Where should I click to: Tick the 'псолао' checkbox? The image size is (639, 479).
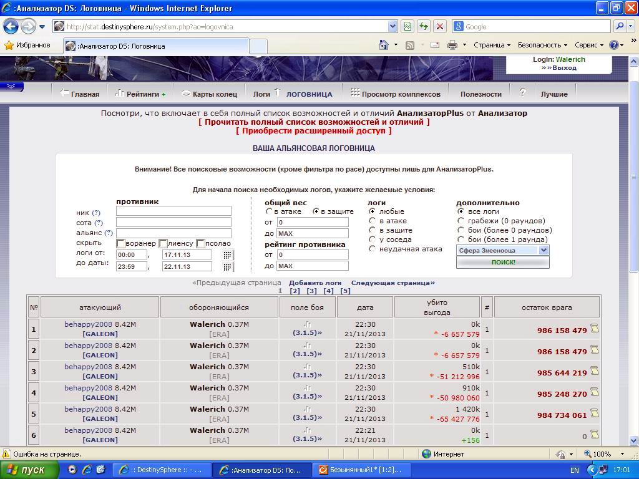(200, 243)
